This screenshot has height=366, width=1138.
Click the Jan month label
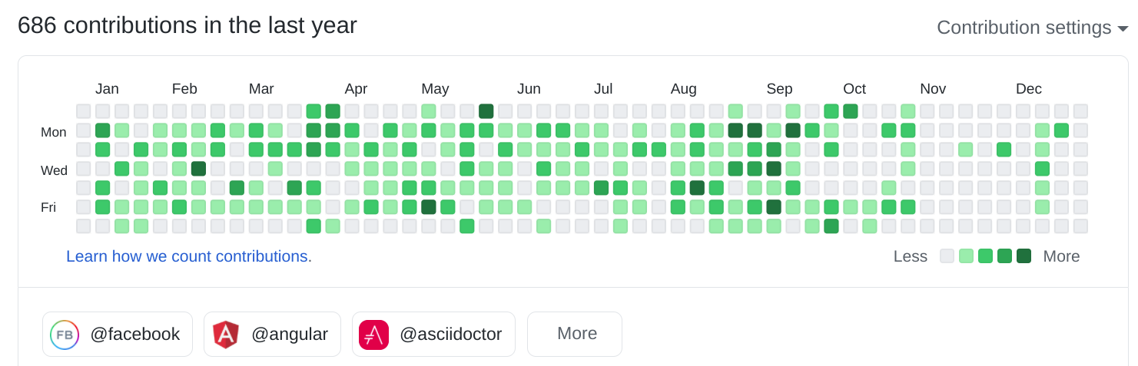click(x=107, y=88)
